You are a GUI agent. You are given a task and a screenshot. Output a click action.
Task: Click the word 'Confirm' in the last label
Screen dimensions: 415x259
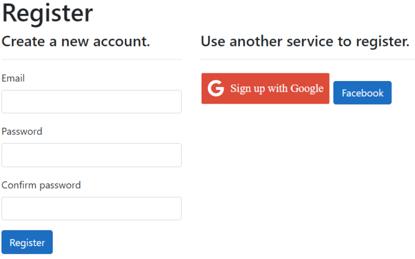pyautogui.click(x=19, y=185)
